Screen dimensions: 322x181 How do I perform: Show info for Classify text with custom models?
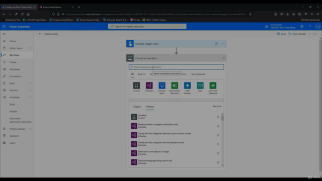coord(218,135)
